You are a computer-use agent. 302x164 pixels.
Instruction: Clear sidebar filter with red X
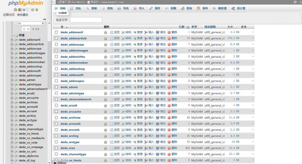43,23
